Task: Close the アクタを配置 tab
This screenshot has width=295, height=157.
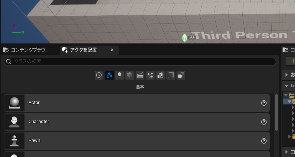Action: (112, 50)
